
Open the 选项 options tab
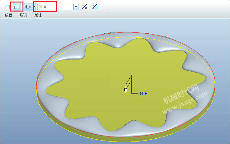click(23, 15)
